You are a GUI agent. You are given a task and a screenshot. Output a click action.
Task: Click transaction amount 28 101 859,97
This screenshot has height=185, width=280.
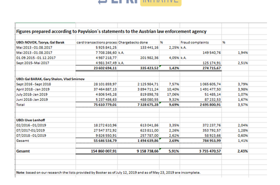[x=105, y=84]
